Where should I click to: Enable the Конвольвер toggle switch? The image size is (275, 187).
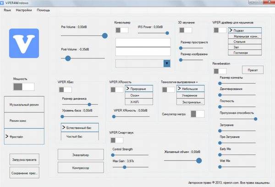click(x=122, y=30)
